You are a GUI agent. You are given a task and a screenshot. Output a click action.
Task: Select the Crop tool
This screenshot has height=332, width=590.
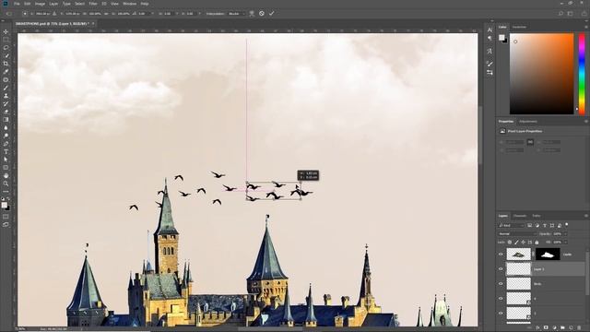click(x=6, y=64)
